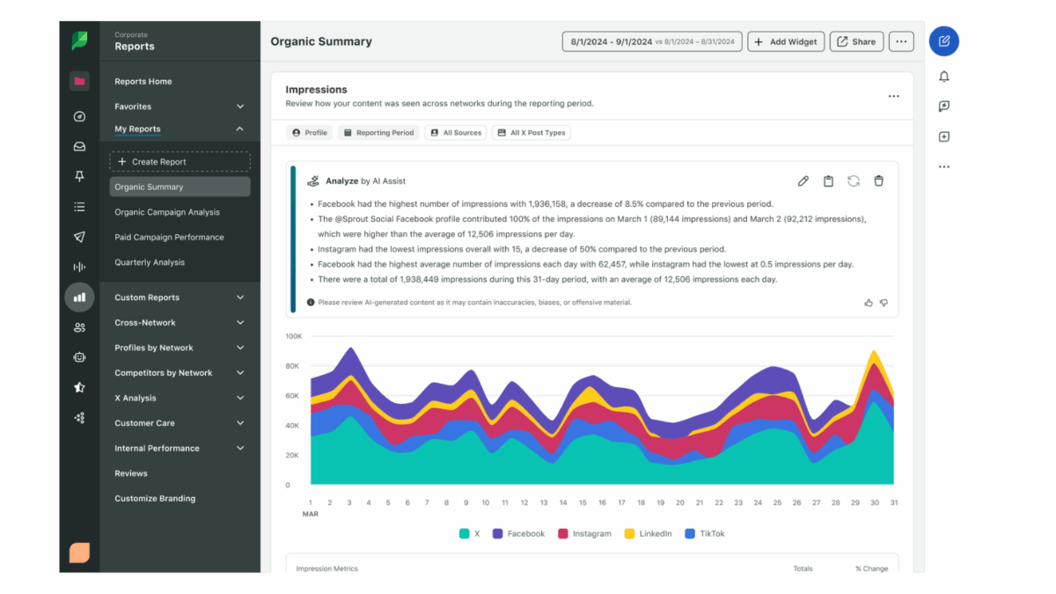Viewport: 1056px width, 594px height.
Task: Click the Sprout Social leaf logo
Action: (79, 40)
